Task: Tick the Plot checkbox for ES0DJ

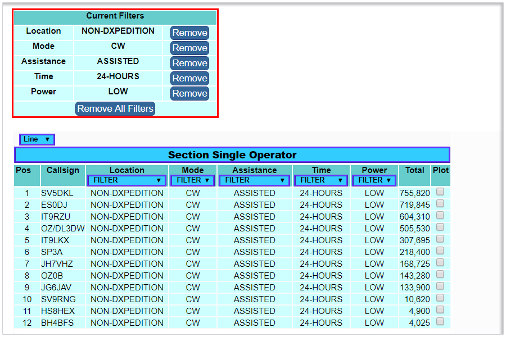Action: click(x=440, y=203)
